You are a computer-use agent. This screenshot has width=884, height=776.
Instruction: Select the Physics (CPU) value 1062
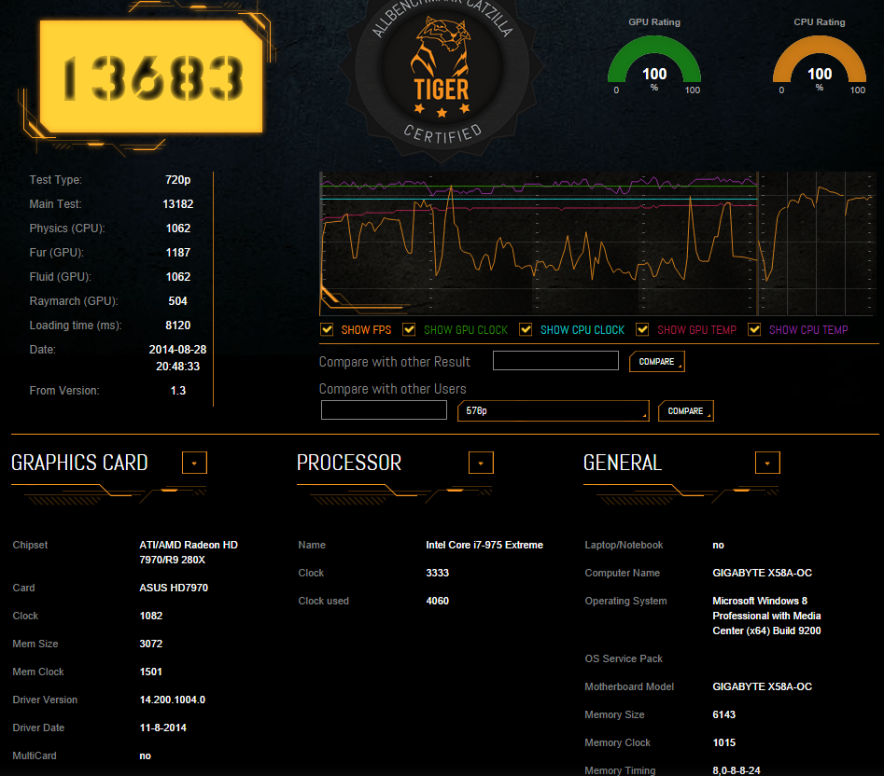[177, 229]
